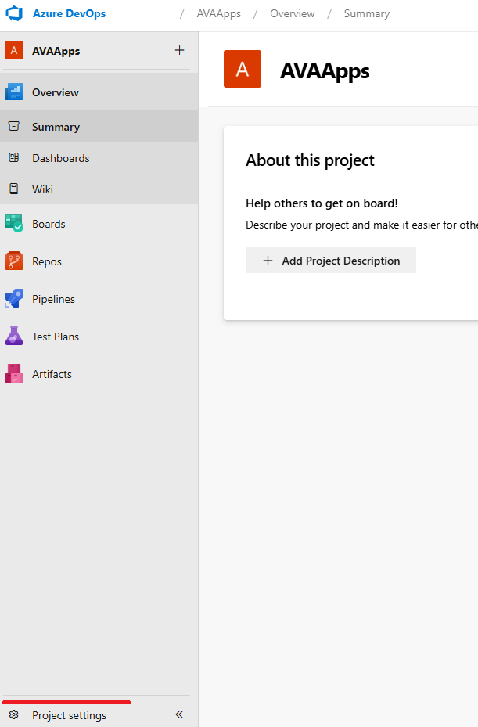478x727 pixels.
Task: Click Overview in the breadcrumb
Action: click(293, 14)
